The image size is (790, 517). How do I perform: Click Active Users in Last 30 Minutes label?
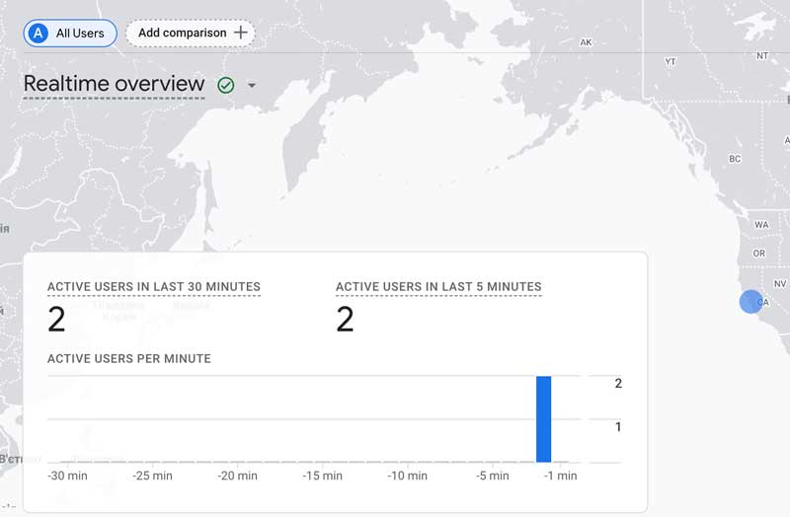[x=154, y=287]
